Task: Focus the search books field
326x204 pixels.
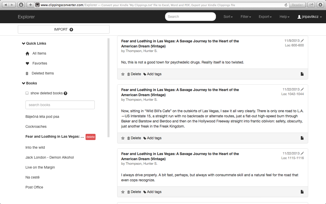Action: 60,105
